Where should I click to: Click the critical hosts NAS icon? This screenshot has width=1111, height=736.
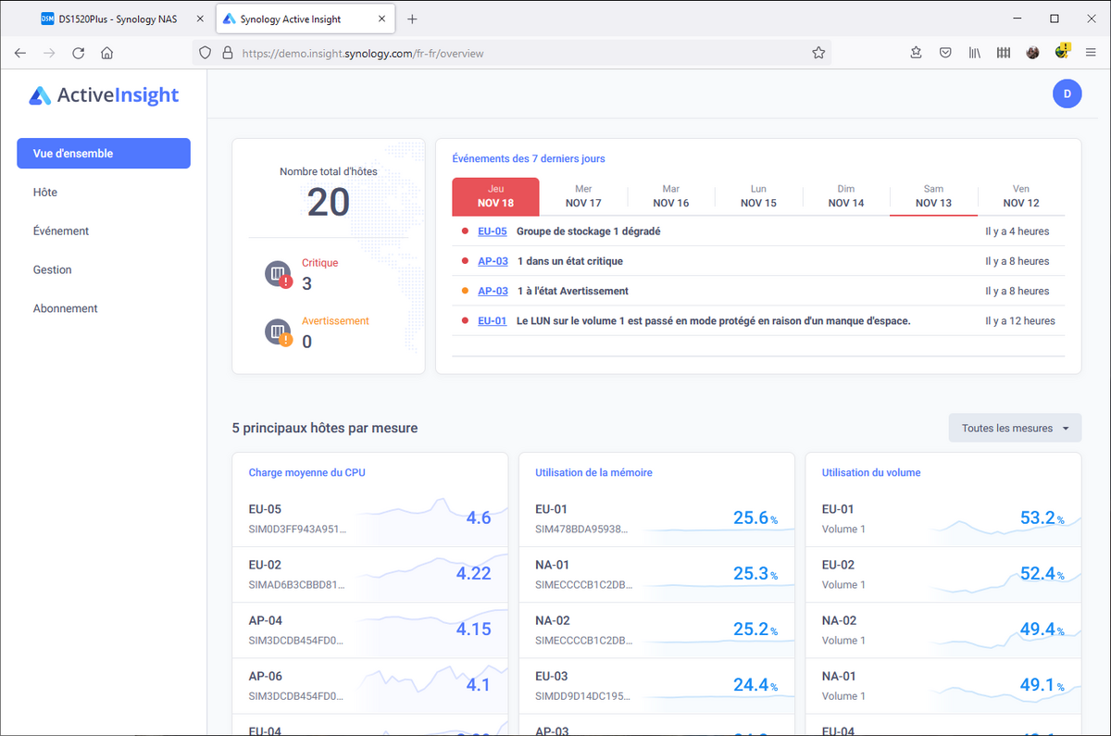point(279,274)
